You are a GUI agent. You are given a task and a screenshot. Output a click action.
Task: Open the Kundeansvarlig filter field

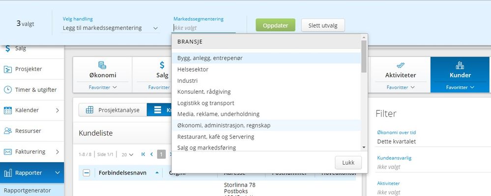click(433, 167)
